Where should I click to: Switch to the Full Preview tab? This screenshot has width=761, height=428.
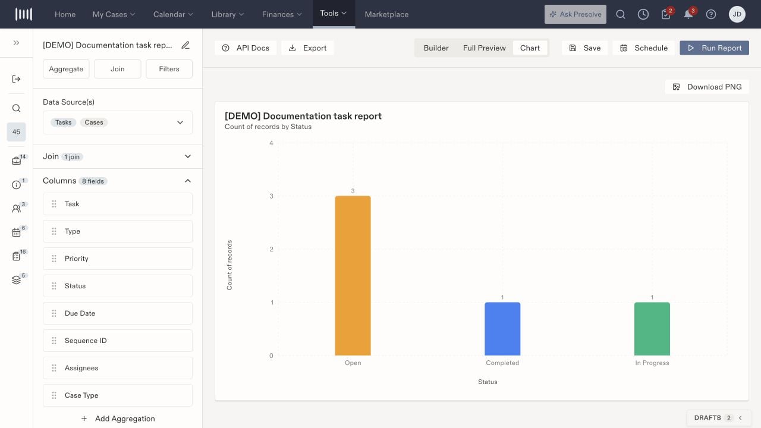click(x=485, y=48)
